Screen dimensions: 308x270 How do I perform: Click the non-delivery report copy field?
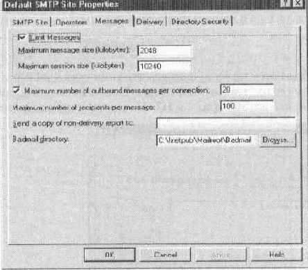click(x=226, y=123)
